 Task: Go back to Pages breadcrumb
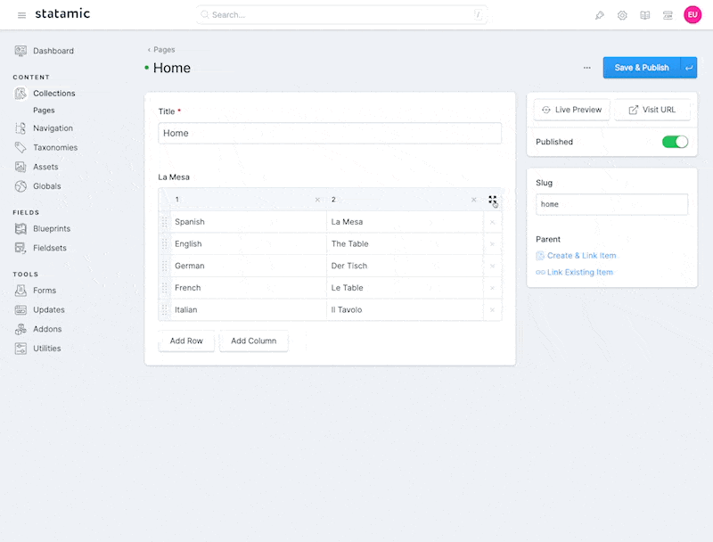coord(161,50)
